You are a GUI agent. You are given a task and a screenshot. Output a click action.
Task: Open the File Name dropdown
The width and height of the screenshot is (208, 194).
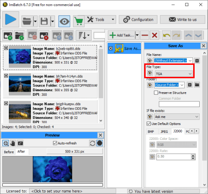click(x=190, y=61)
